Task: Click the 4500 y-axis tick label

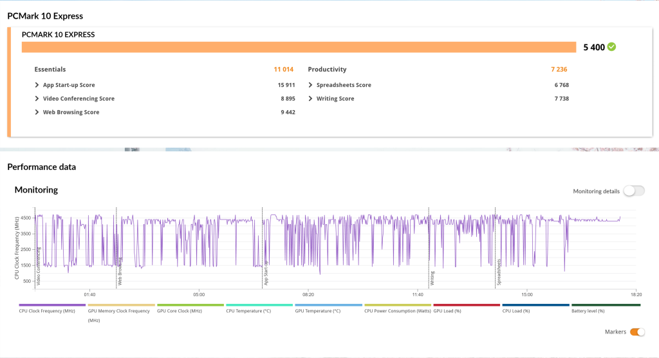Action: coord(26,218)
